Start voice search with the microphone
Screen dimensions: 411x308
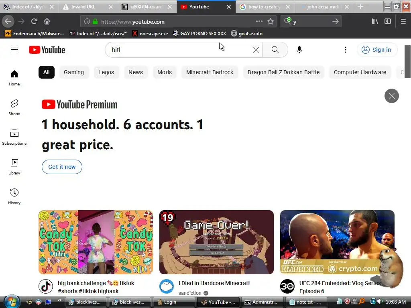click(x=299, y=50)
